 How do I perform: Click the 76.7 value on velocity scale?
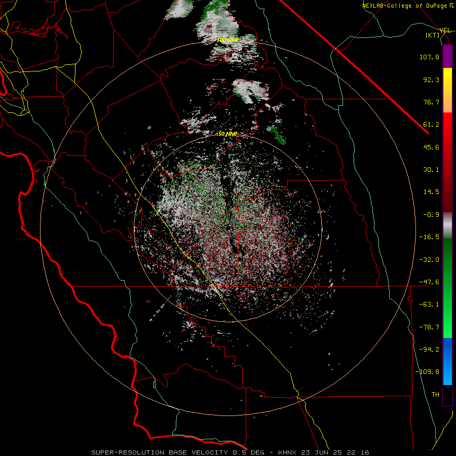pyautogui.click(x=431, y=102)
